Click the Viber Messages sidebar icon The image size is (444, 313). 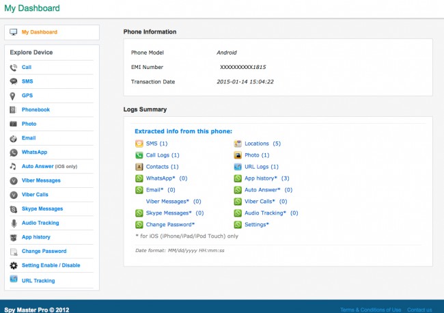(13, 180)
